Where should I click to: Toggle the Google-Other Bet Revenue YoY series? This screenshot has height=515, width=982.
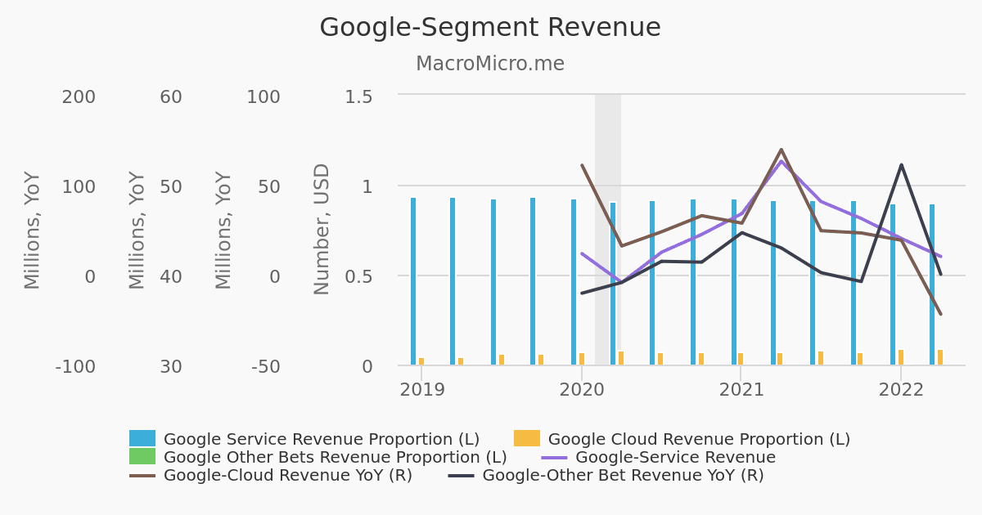pyautogui.click(x=622, y=474)
